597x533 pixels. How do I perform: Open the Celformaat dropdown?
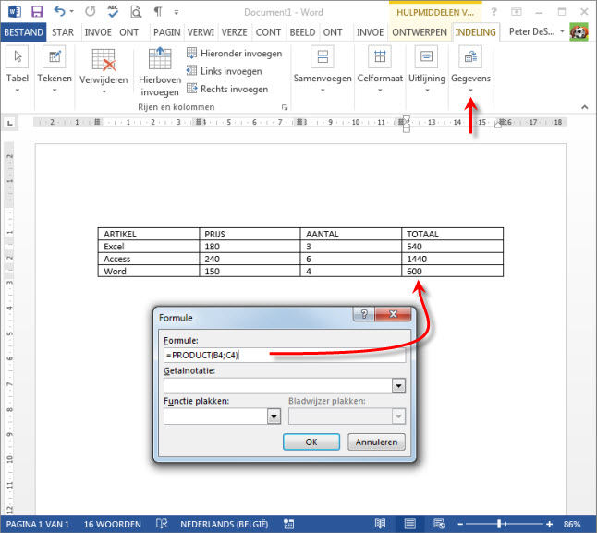tap(380, 69)
